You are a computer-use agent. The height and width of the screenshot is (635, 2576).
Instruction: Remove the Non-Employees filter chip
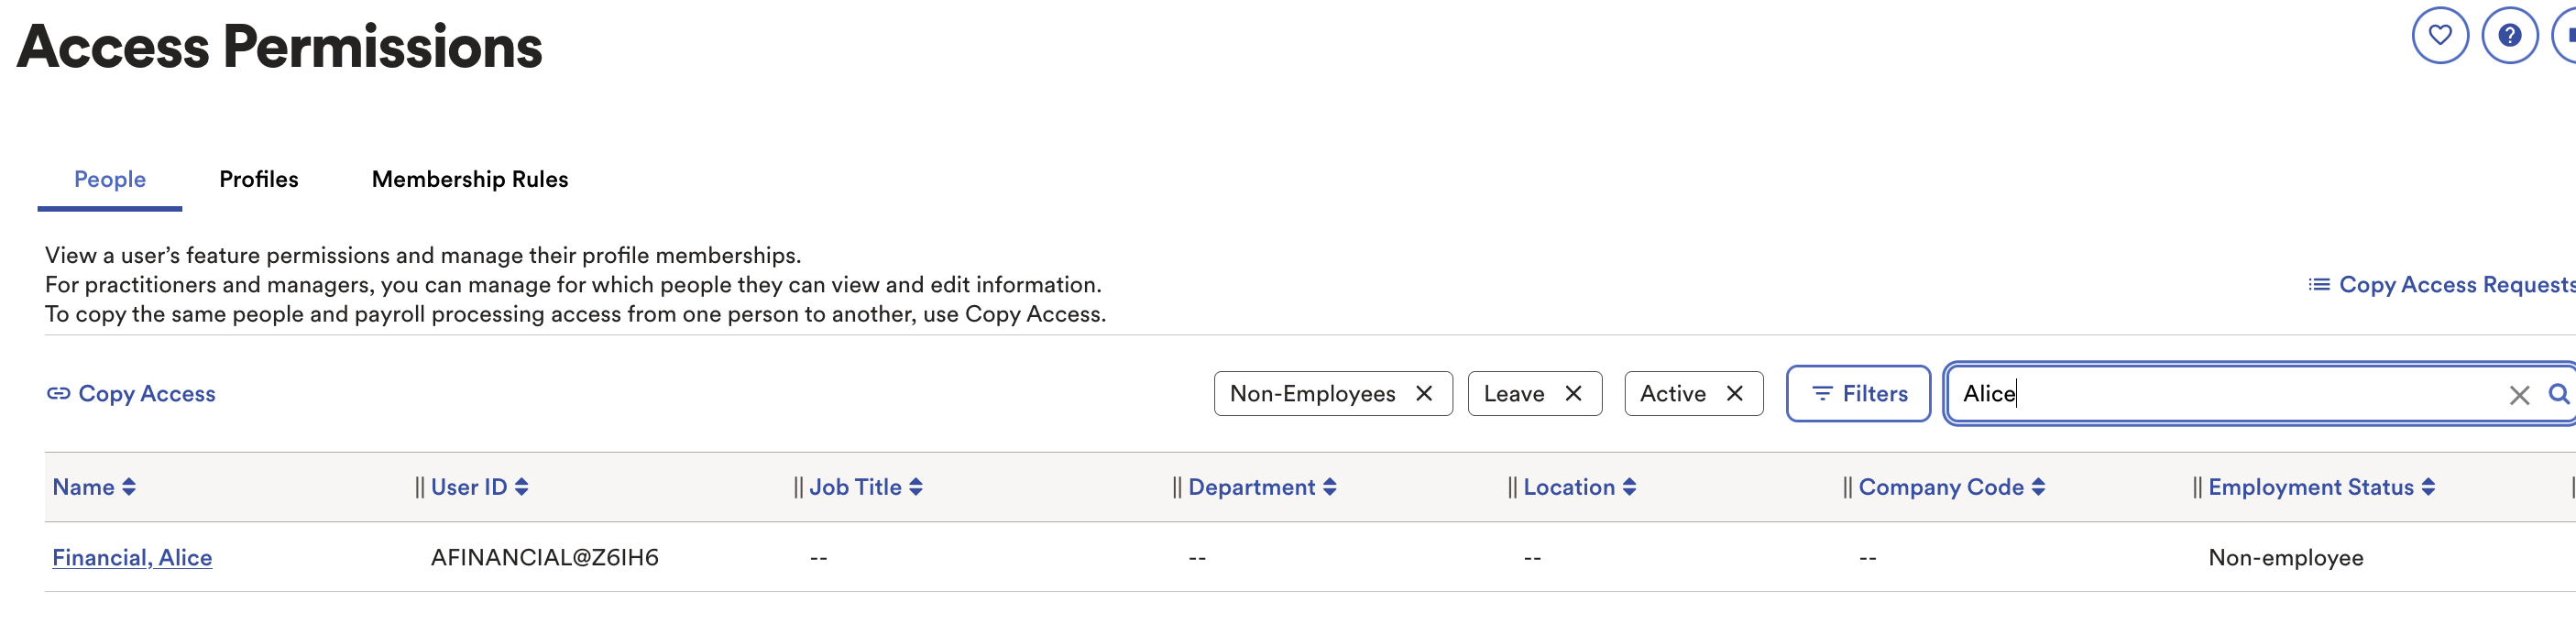click(x=1424, y=394)
